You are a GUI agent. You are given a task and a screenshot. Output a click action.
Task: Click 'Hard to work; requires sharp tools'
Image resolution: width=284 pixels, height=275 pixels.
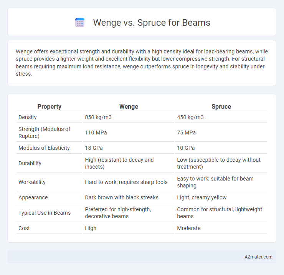pos(126,182)
